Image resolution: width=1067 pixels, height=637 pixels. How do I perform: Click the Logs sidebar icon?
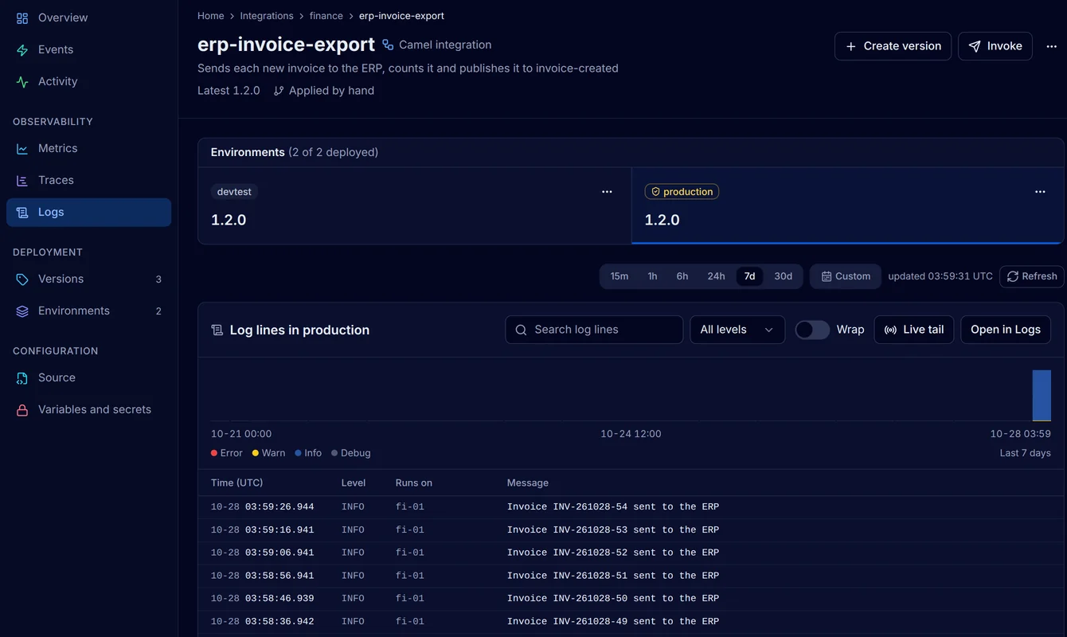(x=22, y=213)
